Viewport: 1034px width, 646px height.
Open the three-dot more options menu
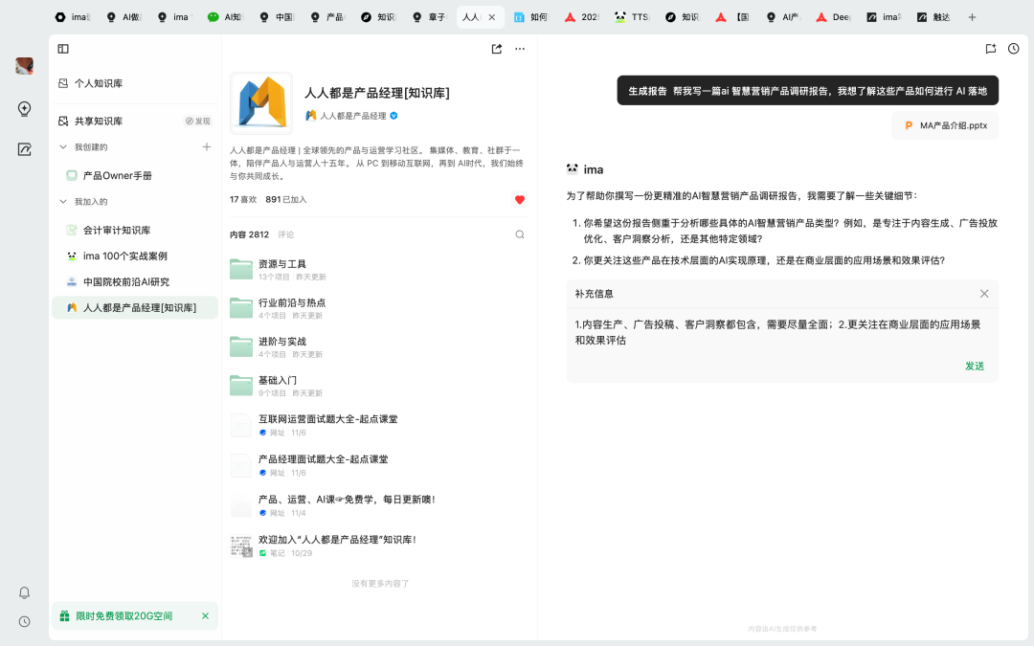520,49
